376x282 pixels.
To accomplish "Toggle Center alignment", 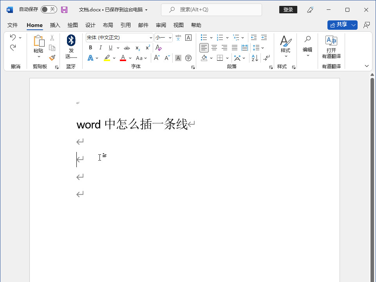I will point(214,48).
